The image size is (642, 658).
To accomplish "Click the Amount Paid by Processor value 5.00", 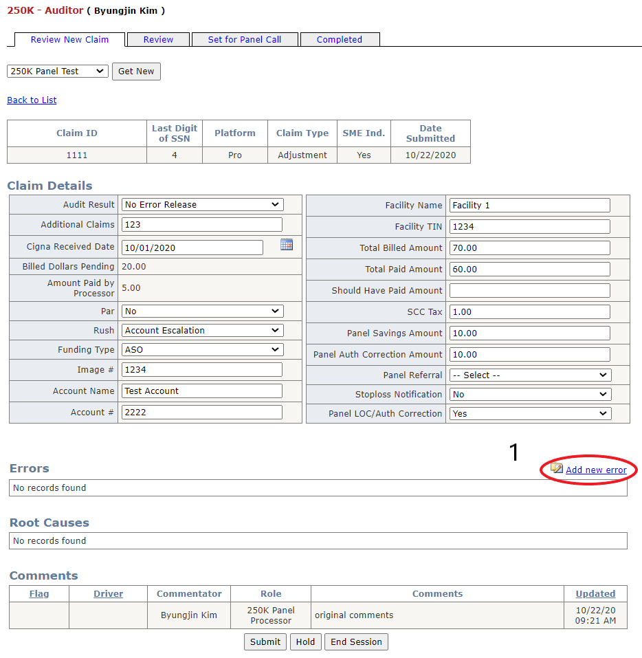I will coord(131,288).
